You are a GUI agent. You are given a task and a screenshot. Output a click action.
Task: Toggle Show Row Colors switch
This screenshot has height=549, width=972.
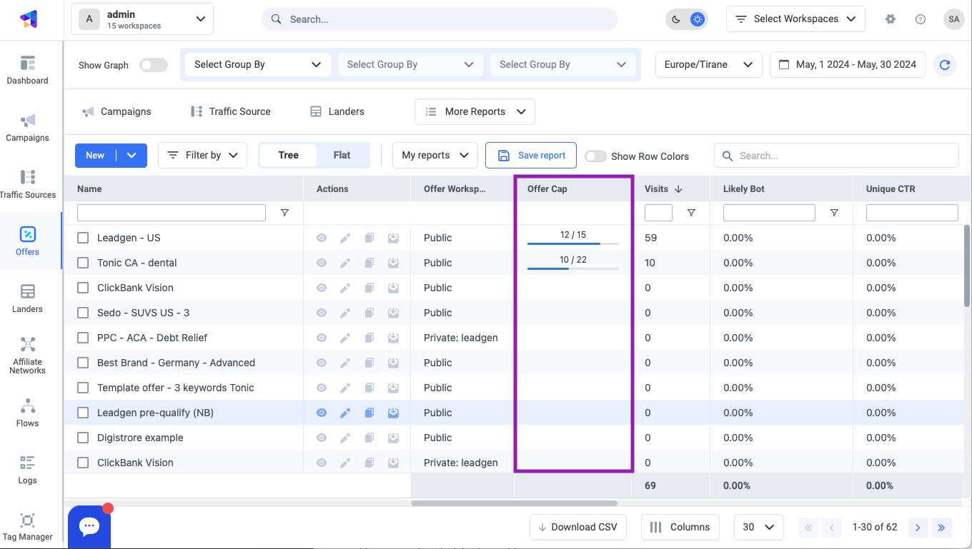tap(595, 156)
